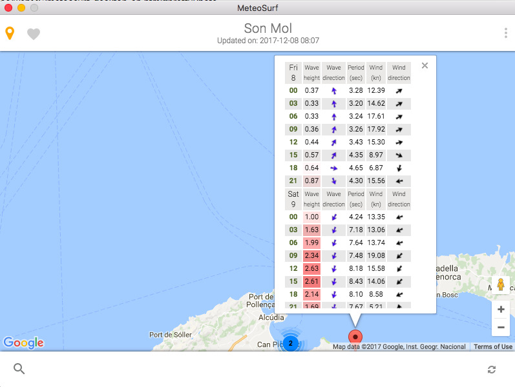Click the Fri 8 day header
The height and width of the screenshot is (387, 515).
(293, 72)
